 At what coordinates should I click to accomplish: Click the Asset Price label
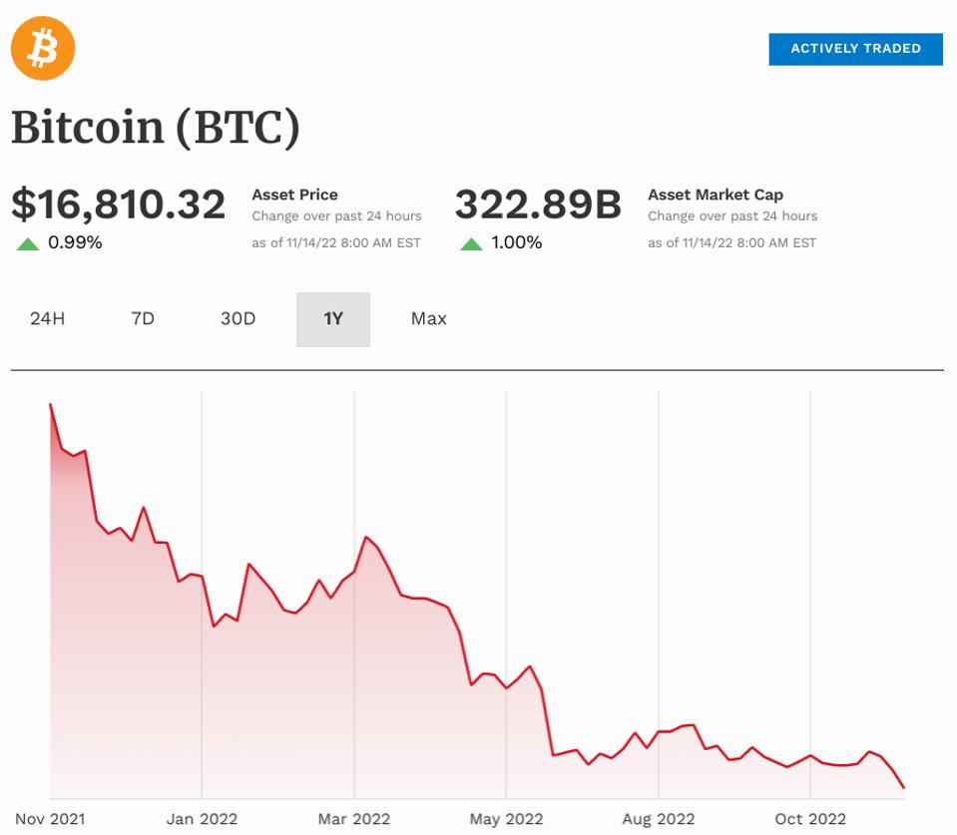tap(295, 195)
